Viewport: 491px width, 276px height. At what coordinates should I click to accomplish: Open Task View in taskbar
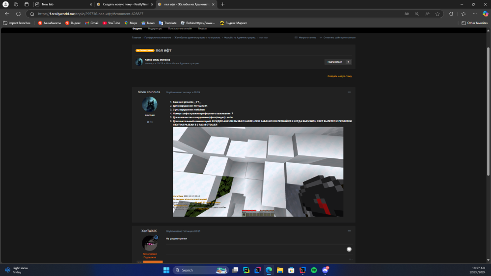coord(235,270)
